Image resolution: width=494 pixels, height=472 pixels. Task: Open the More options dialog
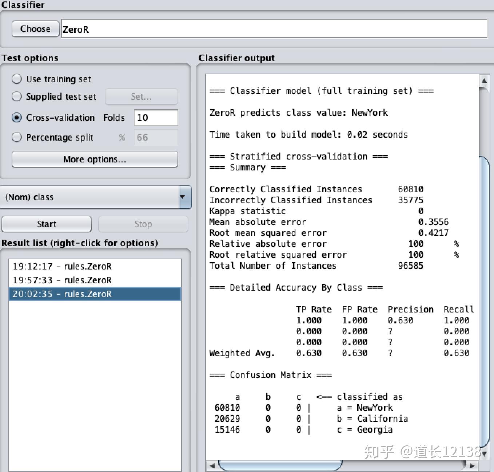(95, 159)
